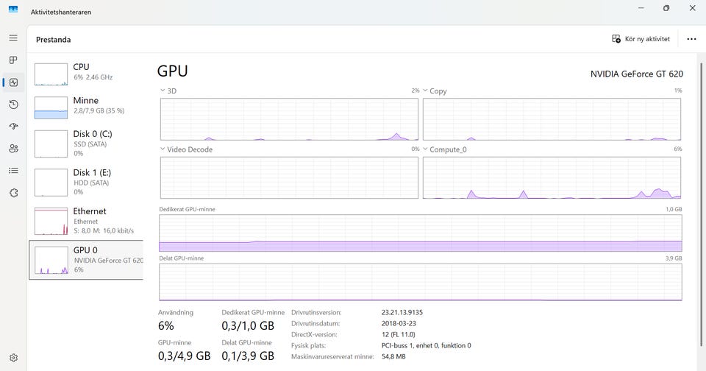The height and width of the screenshot is (371, 706).
Task: Expand the 3D graph dropdown
Action: point(163,91)
